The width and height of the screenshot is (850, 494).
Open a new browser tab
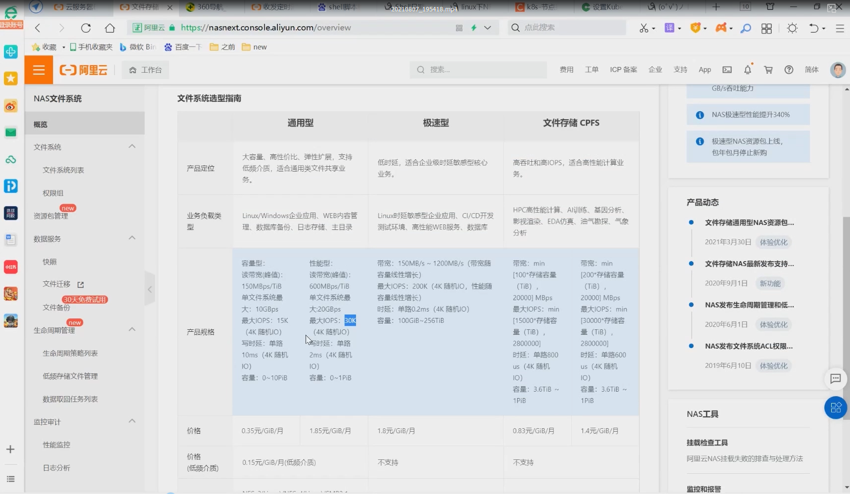(x=716, y=7)
